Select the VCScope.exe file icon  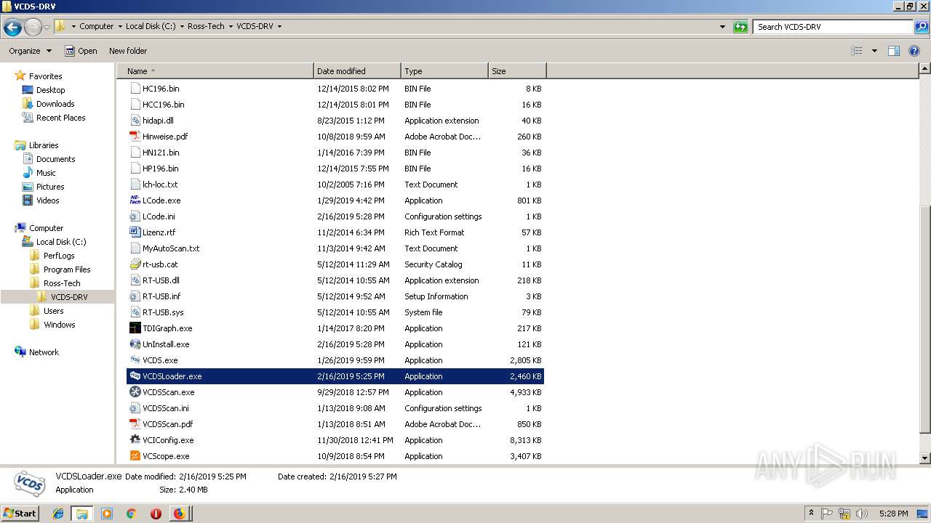135,456
